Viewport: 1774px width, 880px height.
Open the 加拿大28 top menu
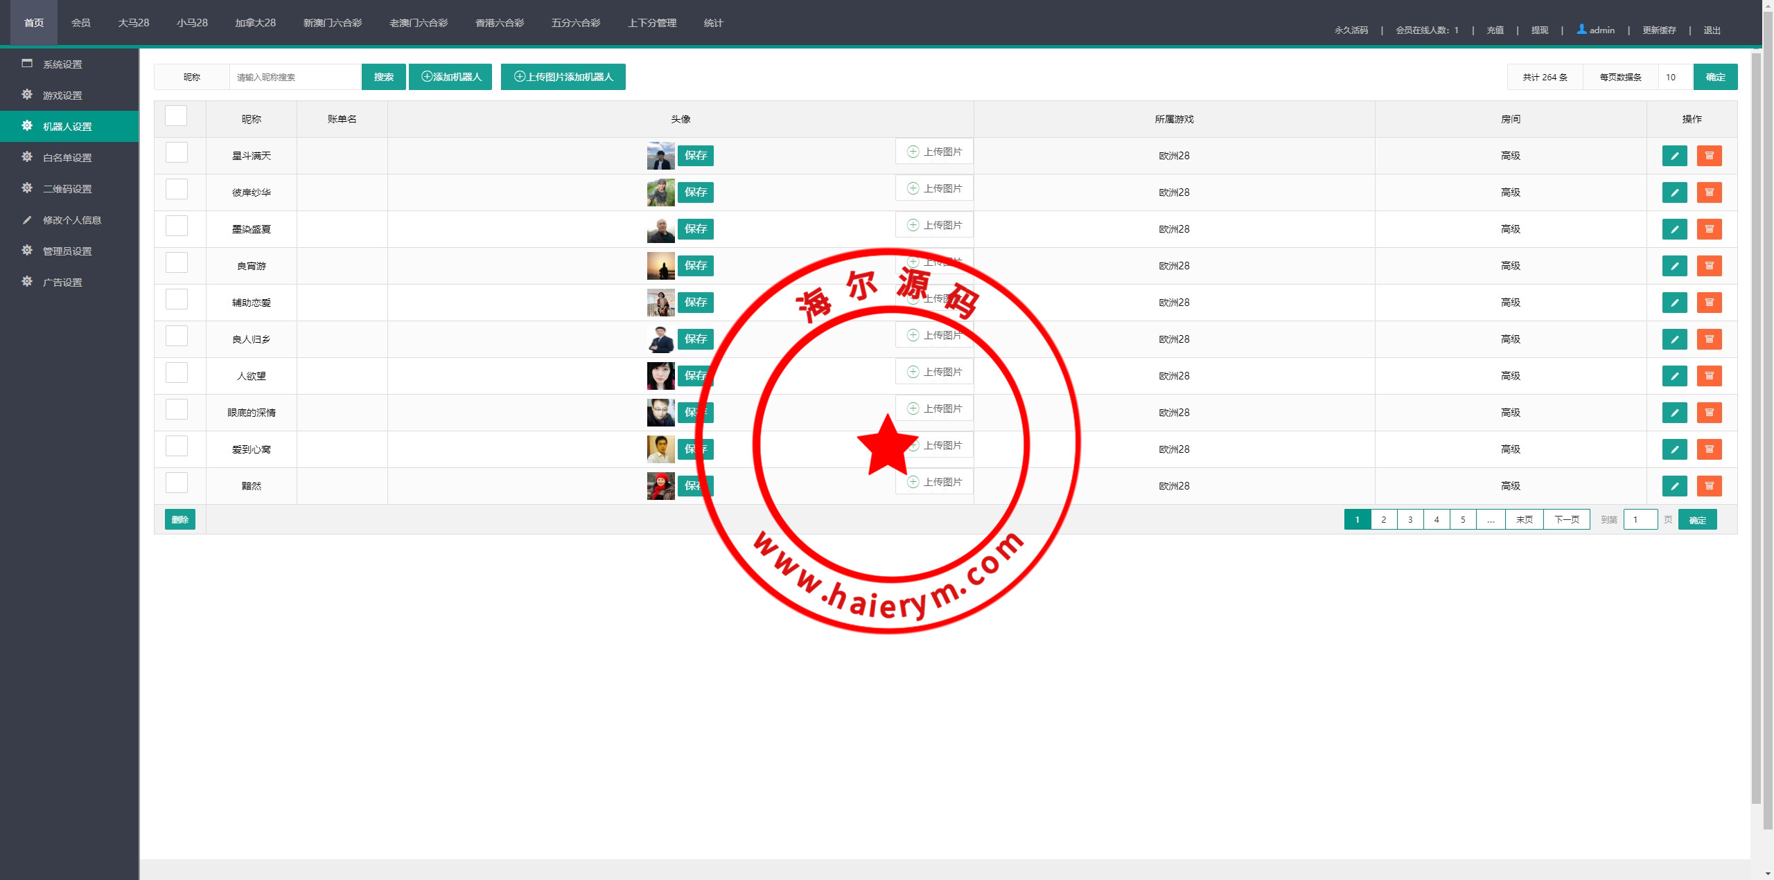click(x=255, y=23)
